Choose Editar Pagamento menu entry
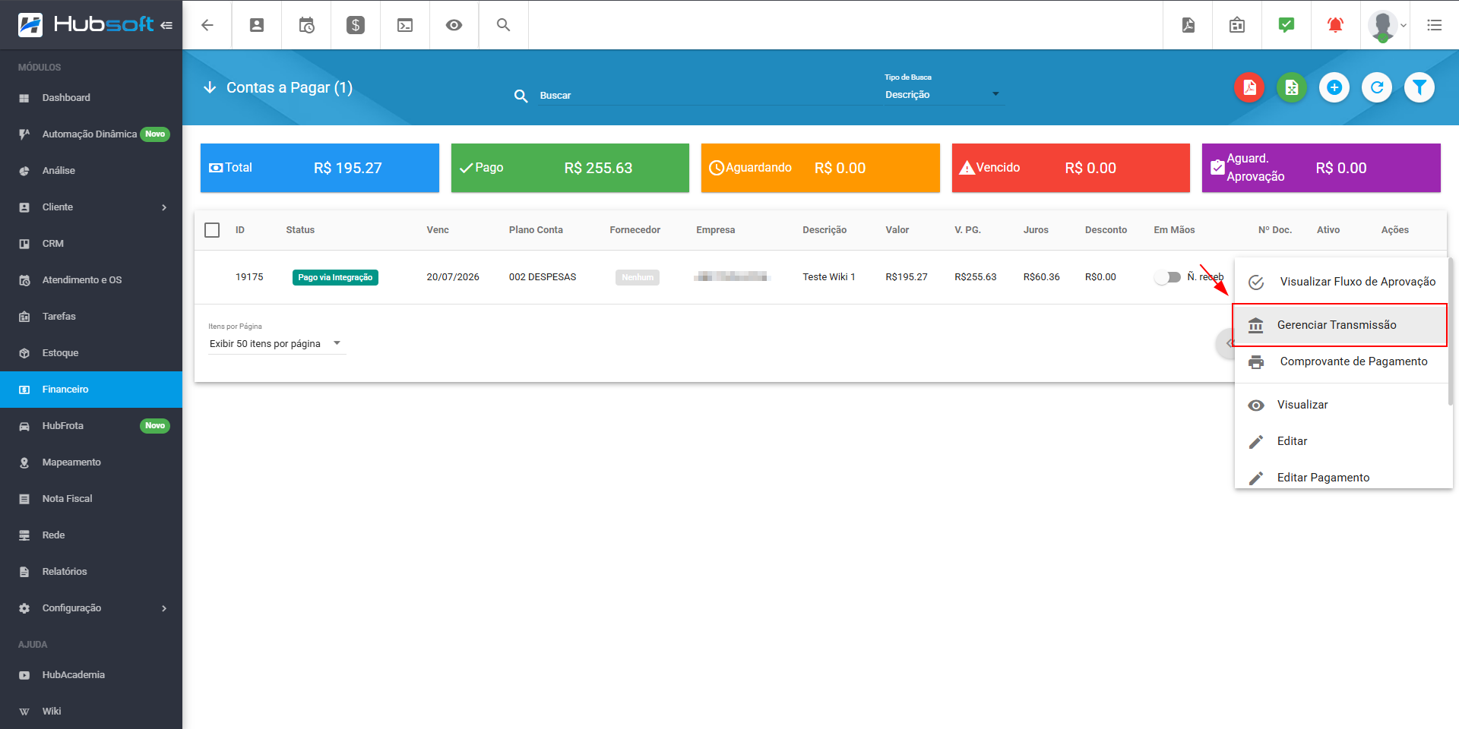The width and height of the screenshot is (1459, 729). coord(1341,478)
